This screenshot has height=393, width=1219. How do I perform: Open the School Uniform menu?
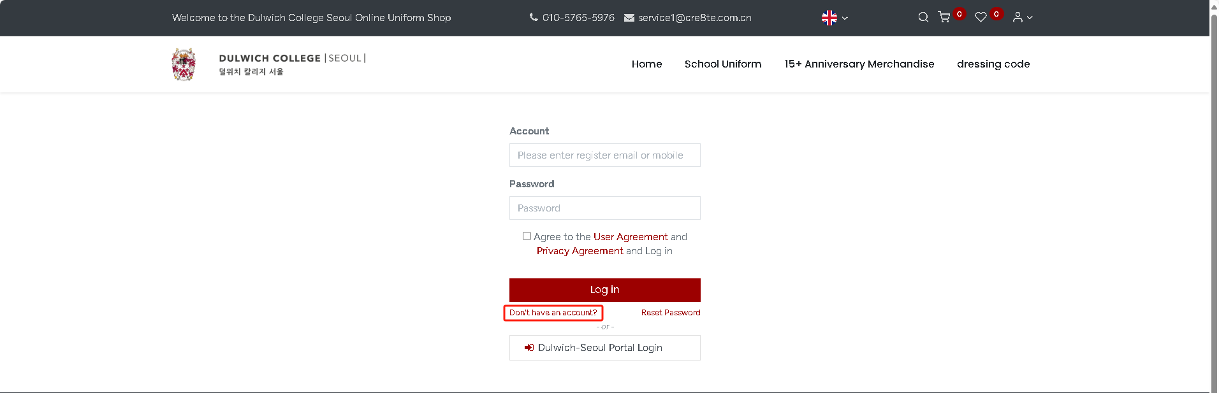723,64
